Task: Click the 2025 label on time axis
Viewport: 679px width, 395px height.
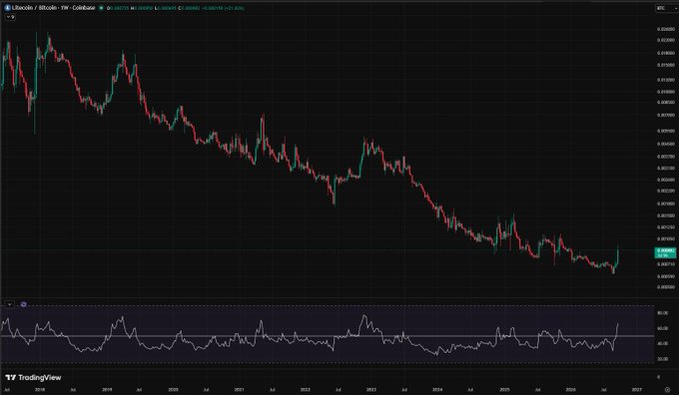Action: click(x=504, y=389)
